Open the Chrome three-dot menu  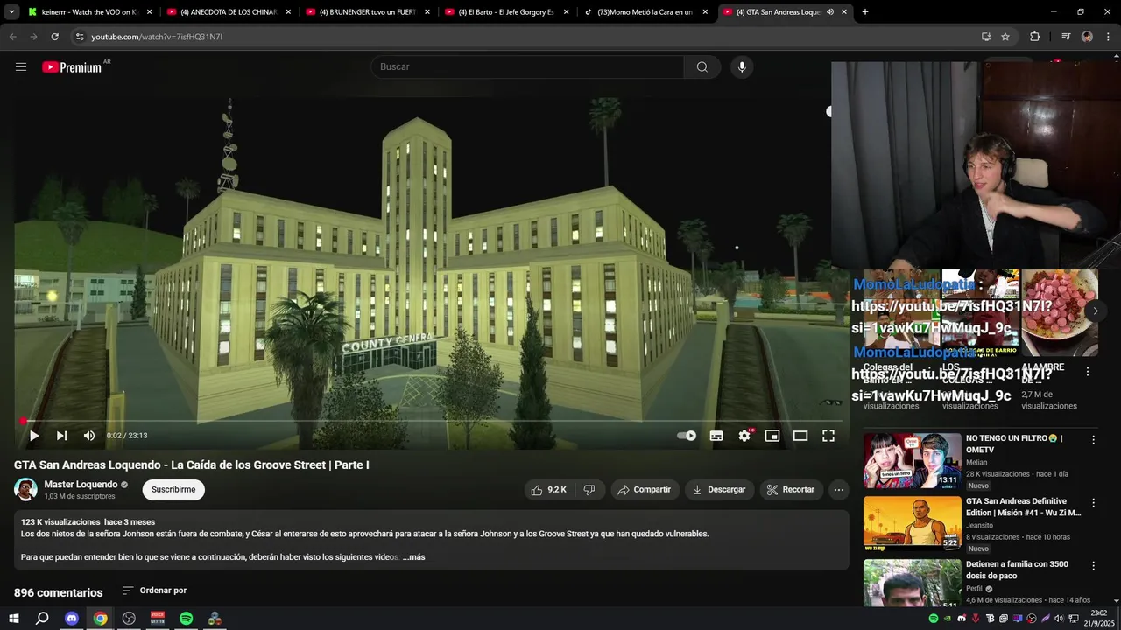tap(1109, 37)
